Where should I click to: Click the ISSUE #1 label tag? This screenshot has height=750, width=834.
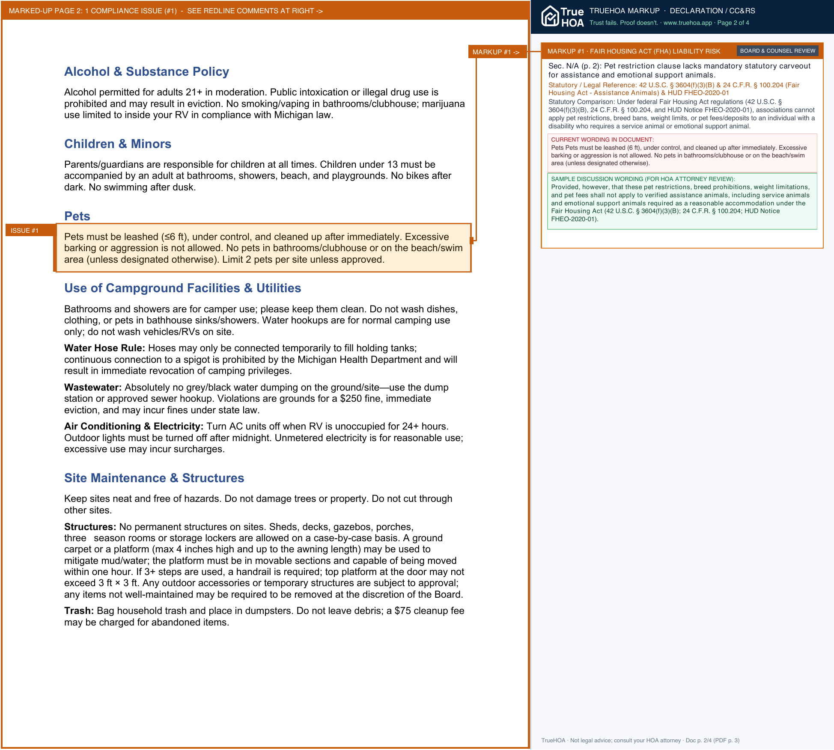[x=30, y=230]
